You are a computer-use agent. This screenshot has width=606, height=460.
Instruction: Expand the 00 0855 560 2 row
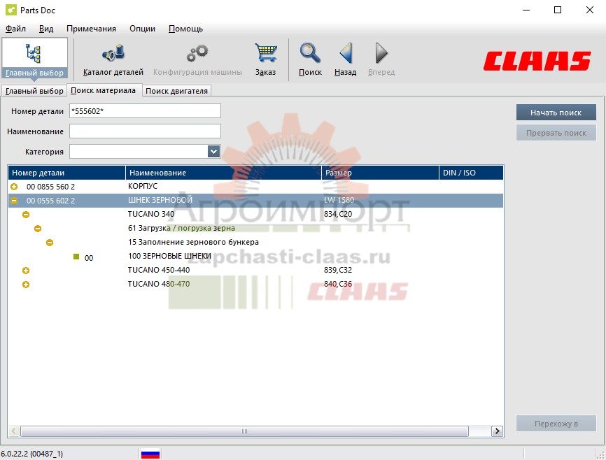(x=14, y=187)
